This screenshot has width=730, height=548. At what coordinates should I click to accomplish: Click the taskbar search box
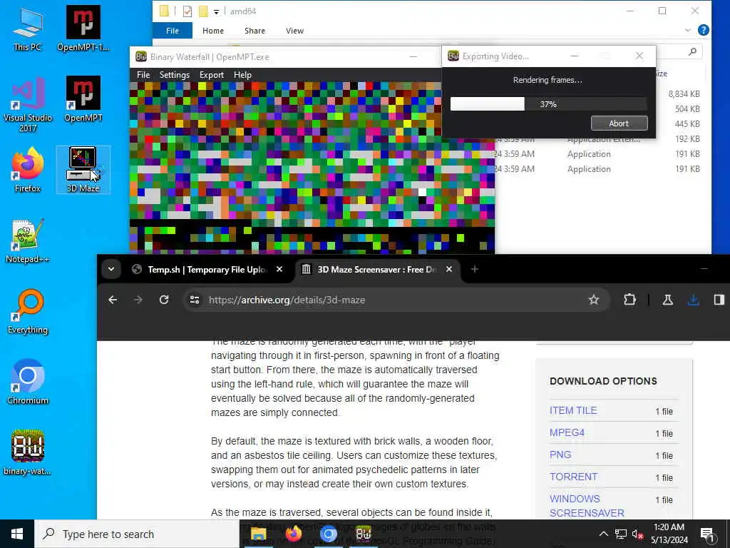pyautogui.click(x=137, y=534)
